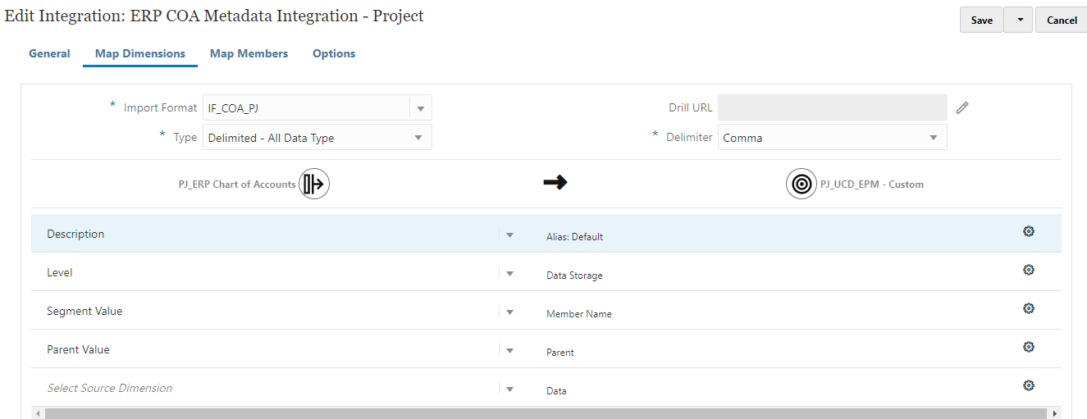Expand the Import Format dropdown
1087x419 pixels.
click(x=420, y=108)
